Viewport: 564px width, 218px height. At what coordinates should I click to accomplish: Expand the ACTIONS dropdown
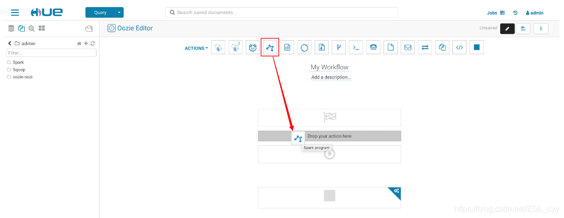(x=197, y=48)
